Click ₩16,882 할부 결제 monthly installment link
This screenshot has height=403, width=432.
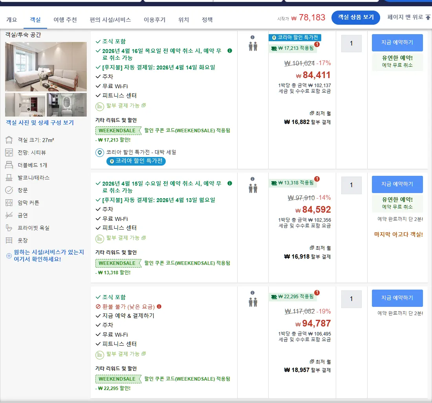tap(307, 122)
